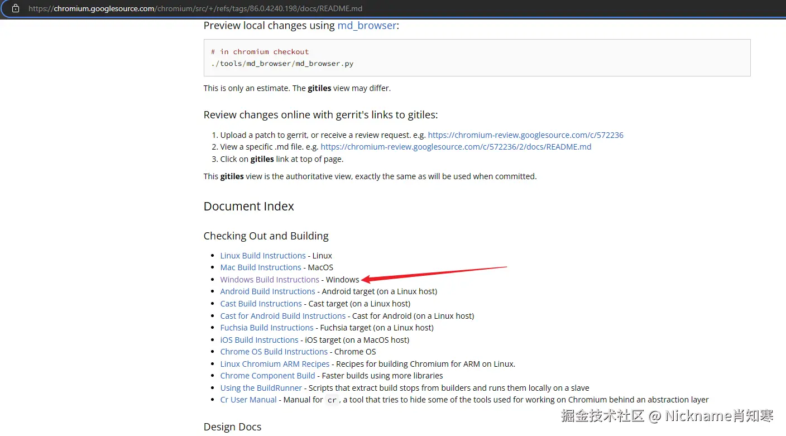The width and height of the screenshot is (786, 436).
Task: Open the chromium-review c/572236 link
Action: pyautogui.click(x=525, y=135)
